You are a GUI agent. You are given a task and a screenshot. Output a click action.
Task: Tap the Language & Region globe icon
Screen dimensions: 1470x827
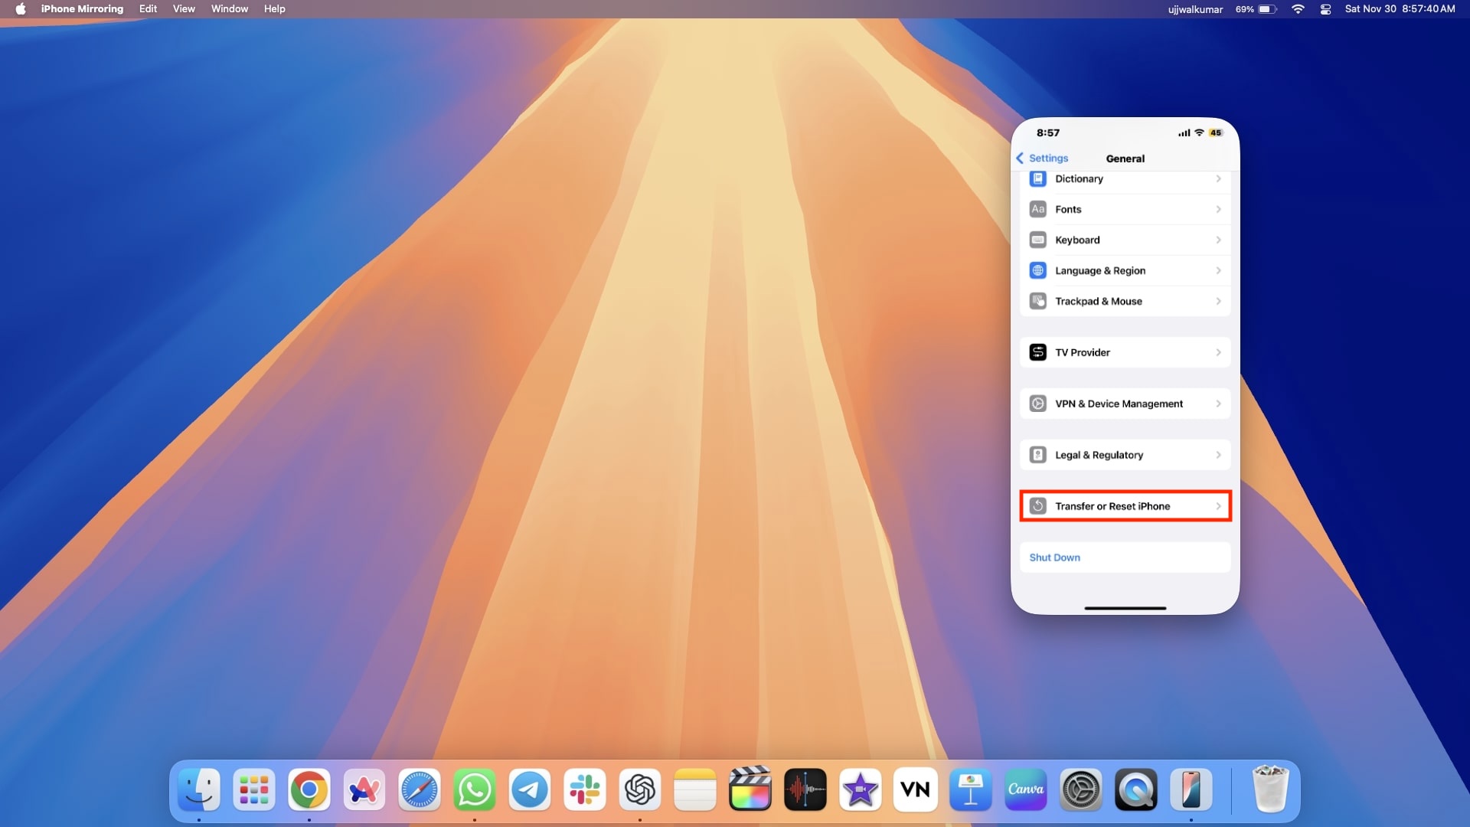(x=1037, y=270)
